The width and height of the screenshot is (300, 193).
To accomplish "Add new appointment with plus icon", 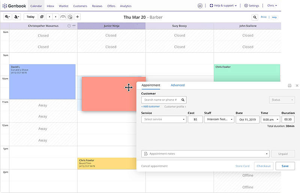I will click(78, 17).
